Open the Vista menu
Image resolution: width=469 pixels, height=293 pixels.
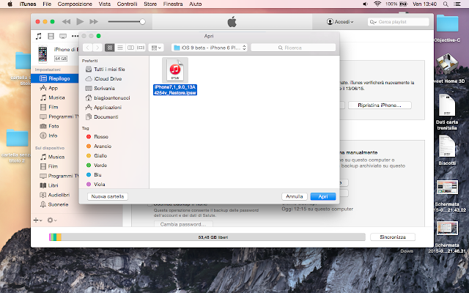pyautogui.click(x=104, y=4)
